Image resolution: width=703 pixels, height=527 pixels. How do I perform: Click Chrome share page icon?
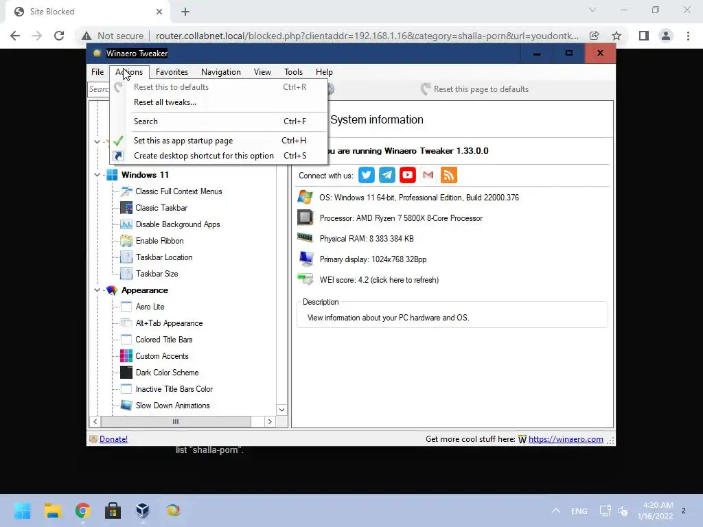pos(595,36)
